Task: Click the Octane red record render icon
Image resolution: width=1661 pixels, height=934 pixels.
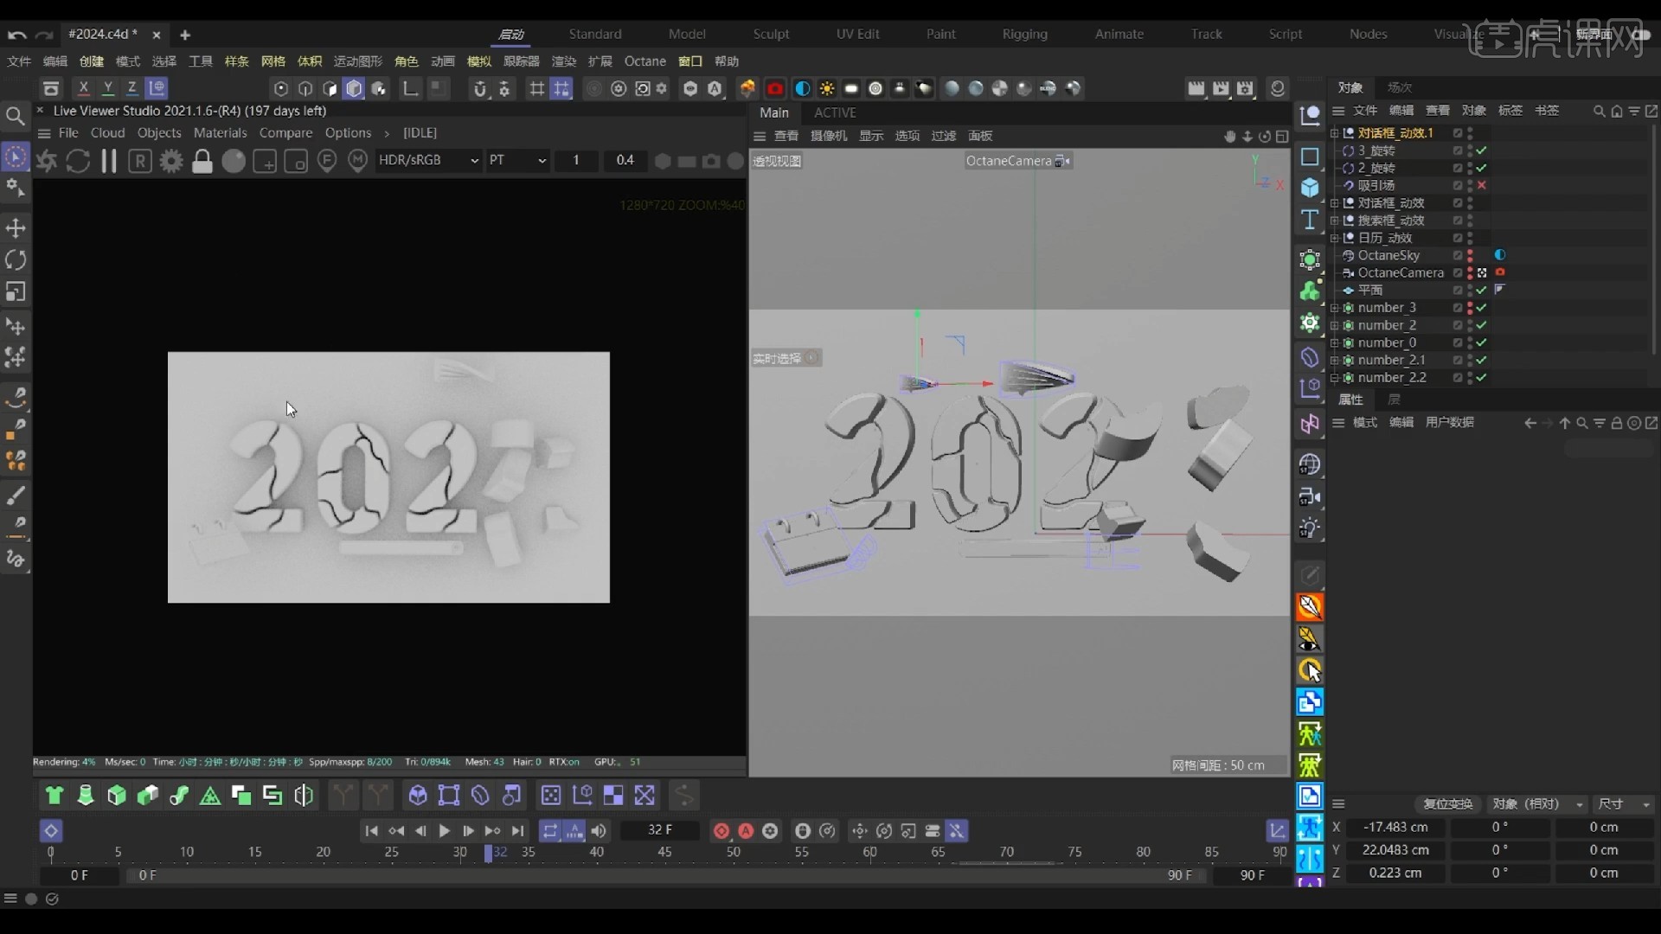Action: 775,88
